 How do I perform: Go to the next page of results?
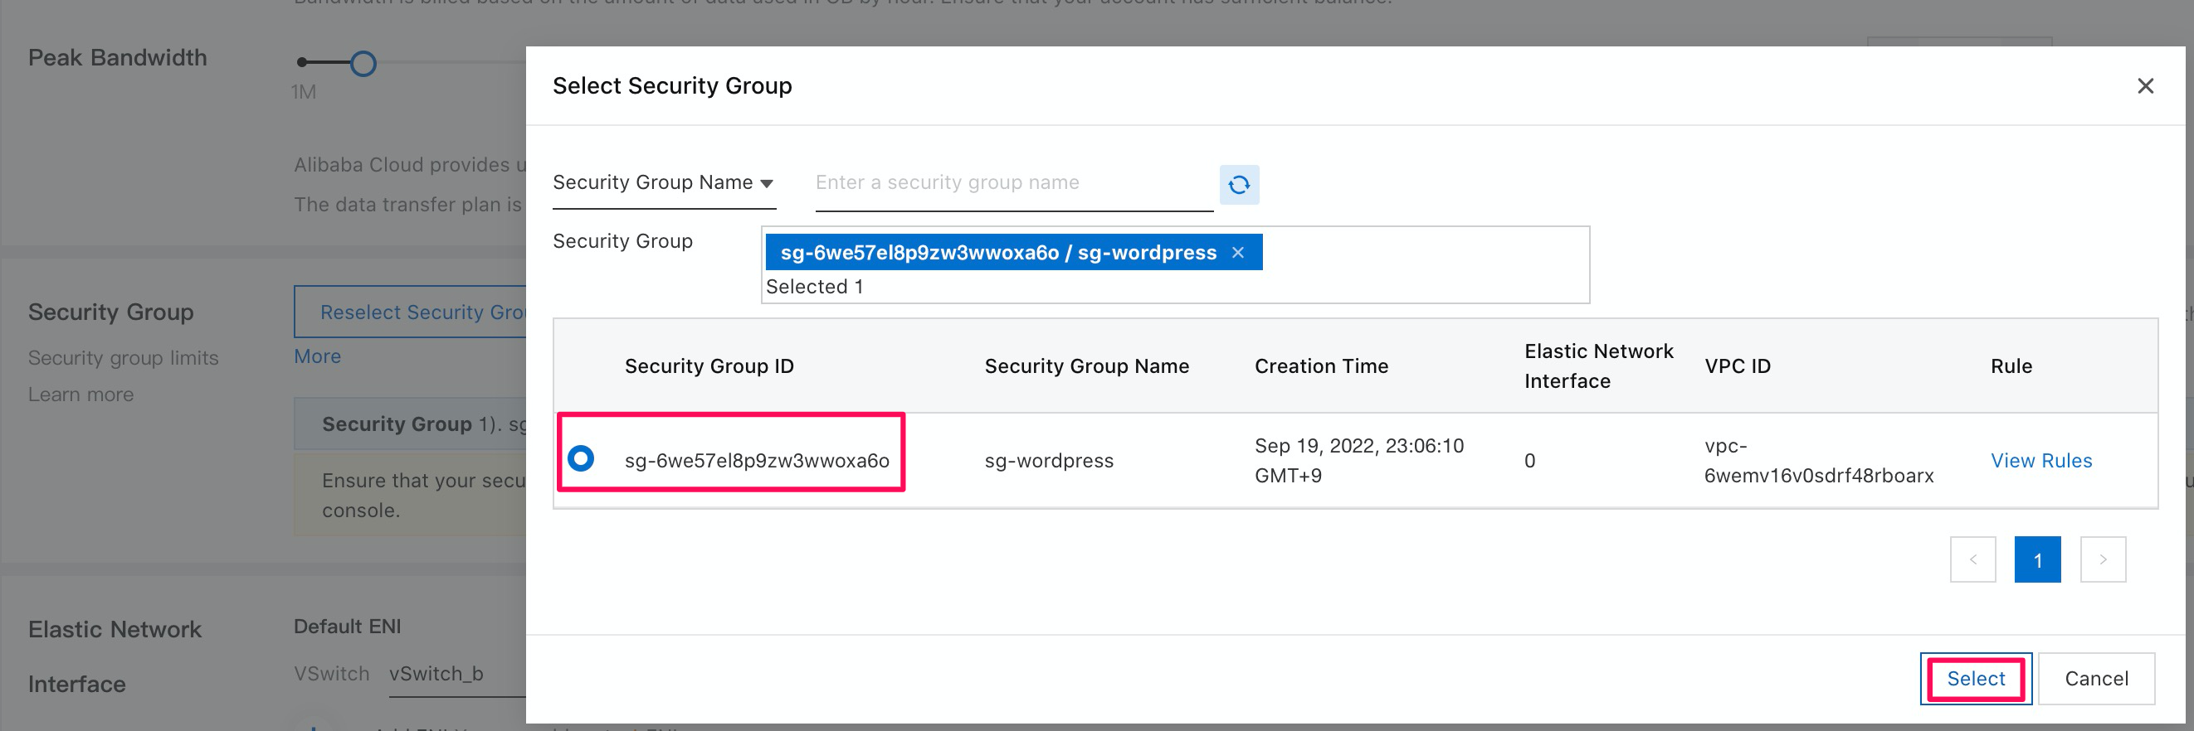pyautogui.click(x=2103, y=559)
